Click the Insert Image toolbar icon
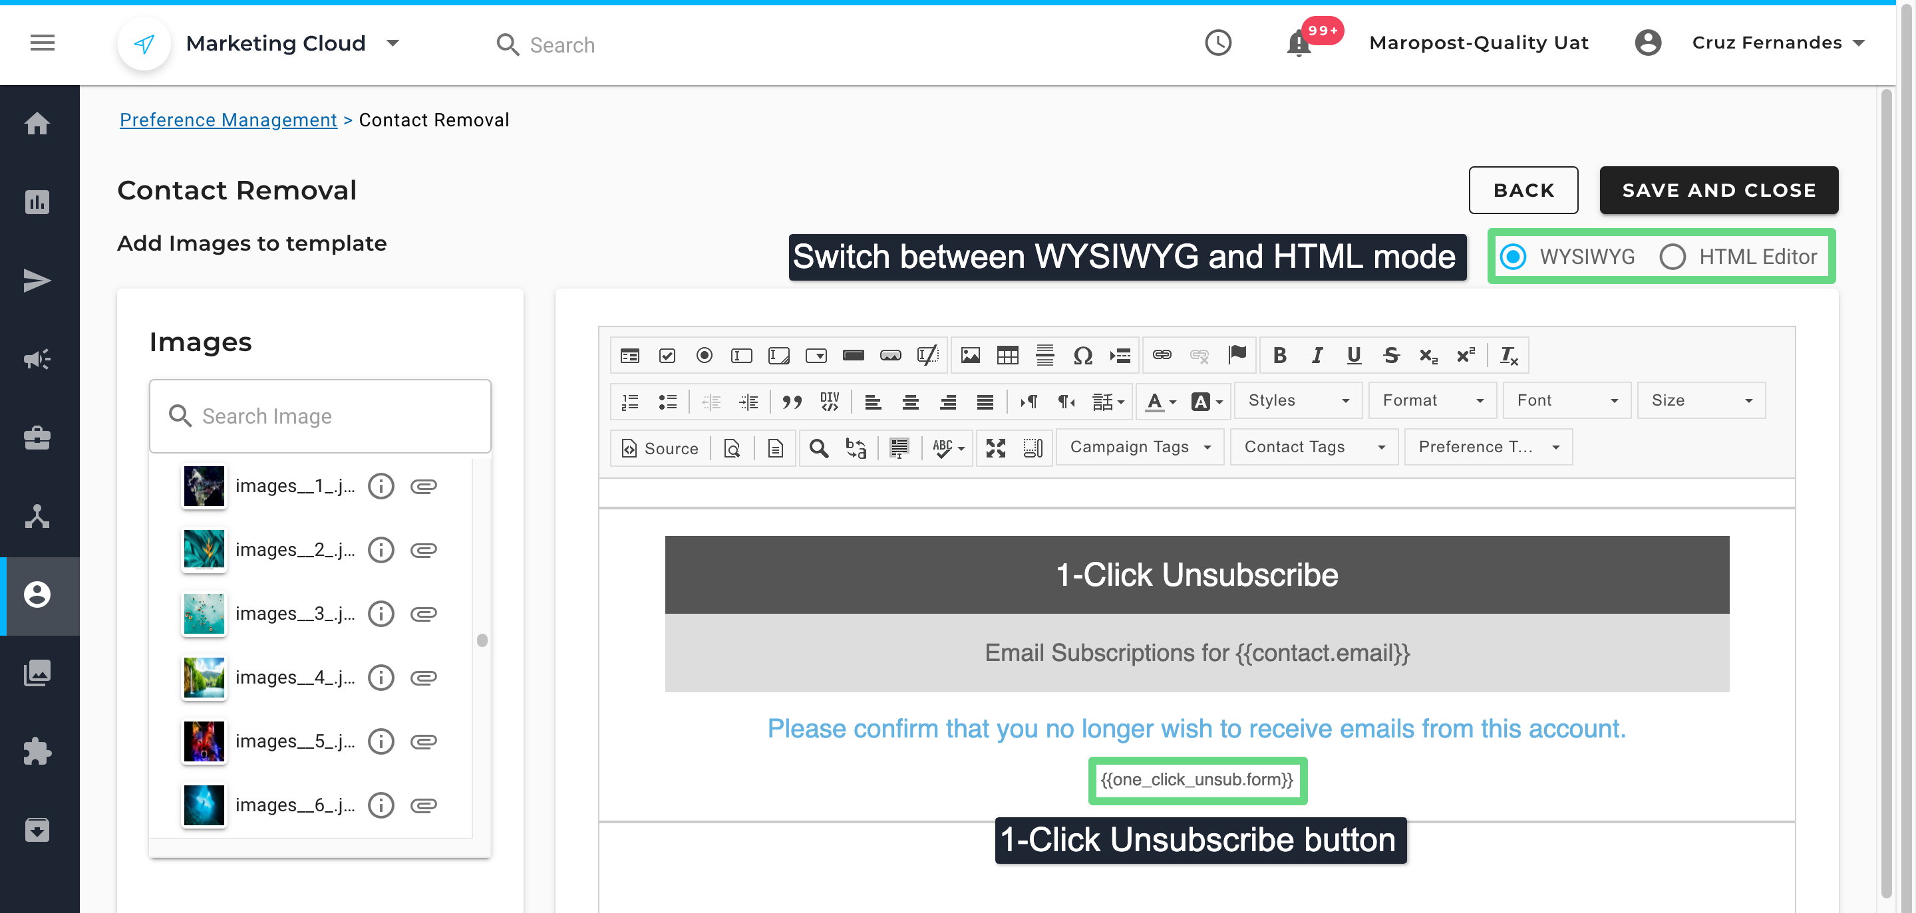 (x=970, y=355)
